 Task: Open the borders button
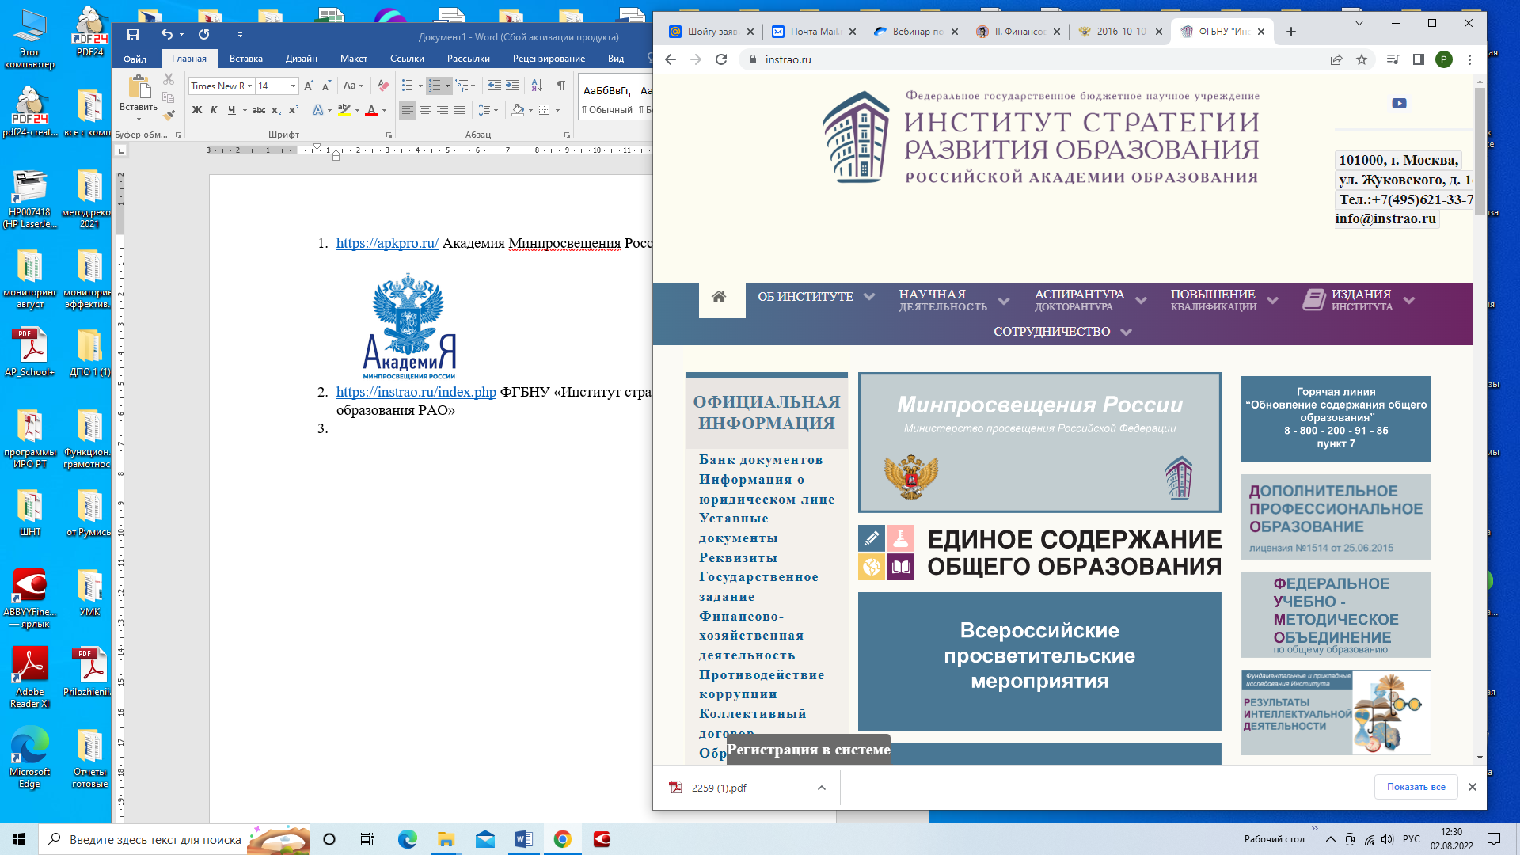545,110
